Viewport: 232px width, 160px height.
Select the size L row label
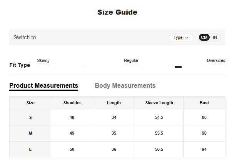coord(30,149)
